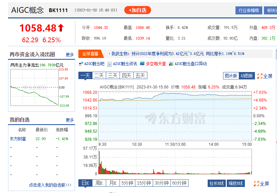This screenshot has height=193, width=277.
Task: Select the 15分钟 K-line tab
Action: 144,183
